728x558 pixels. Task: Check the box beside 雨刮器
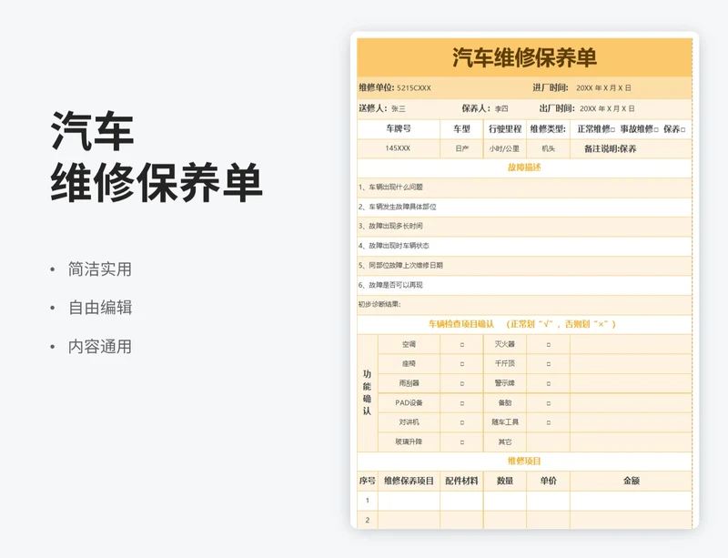(x=462, y=384)
